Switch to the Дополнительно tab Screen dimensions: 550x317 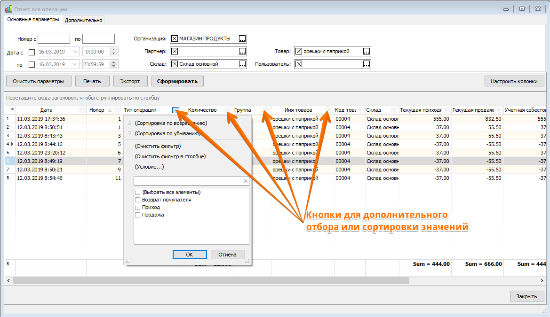tap(83, 20)
